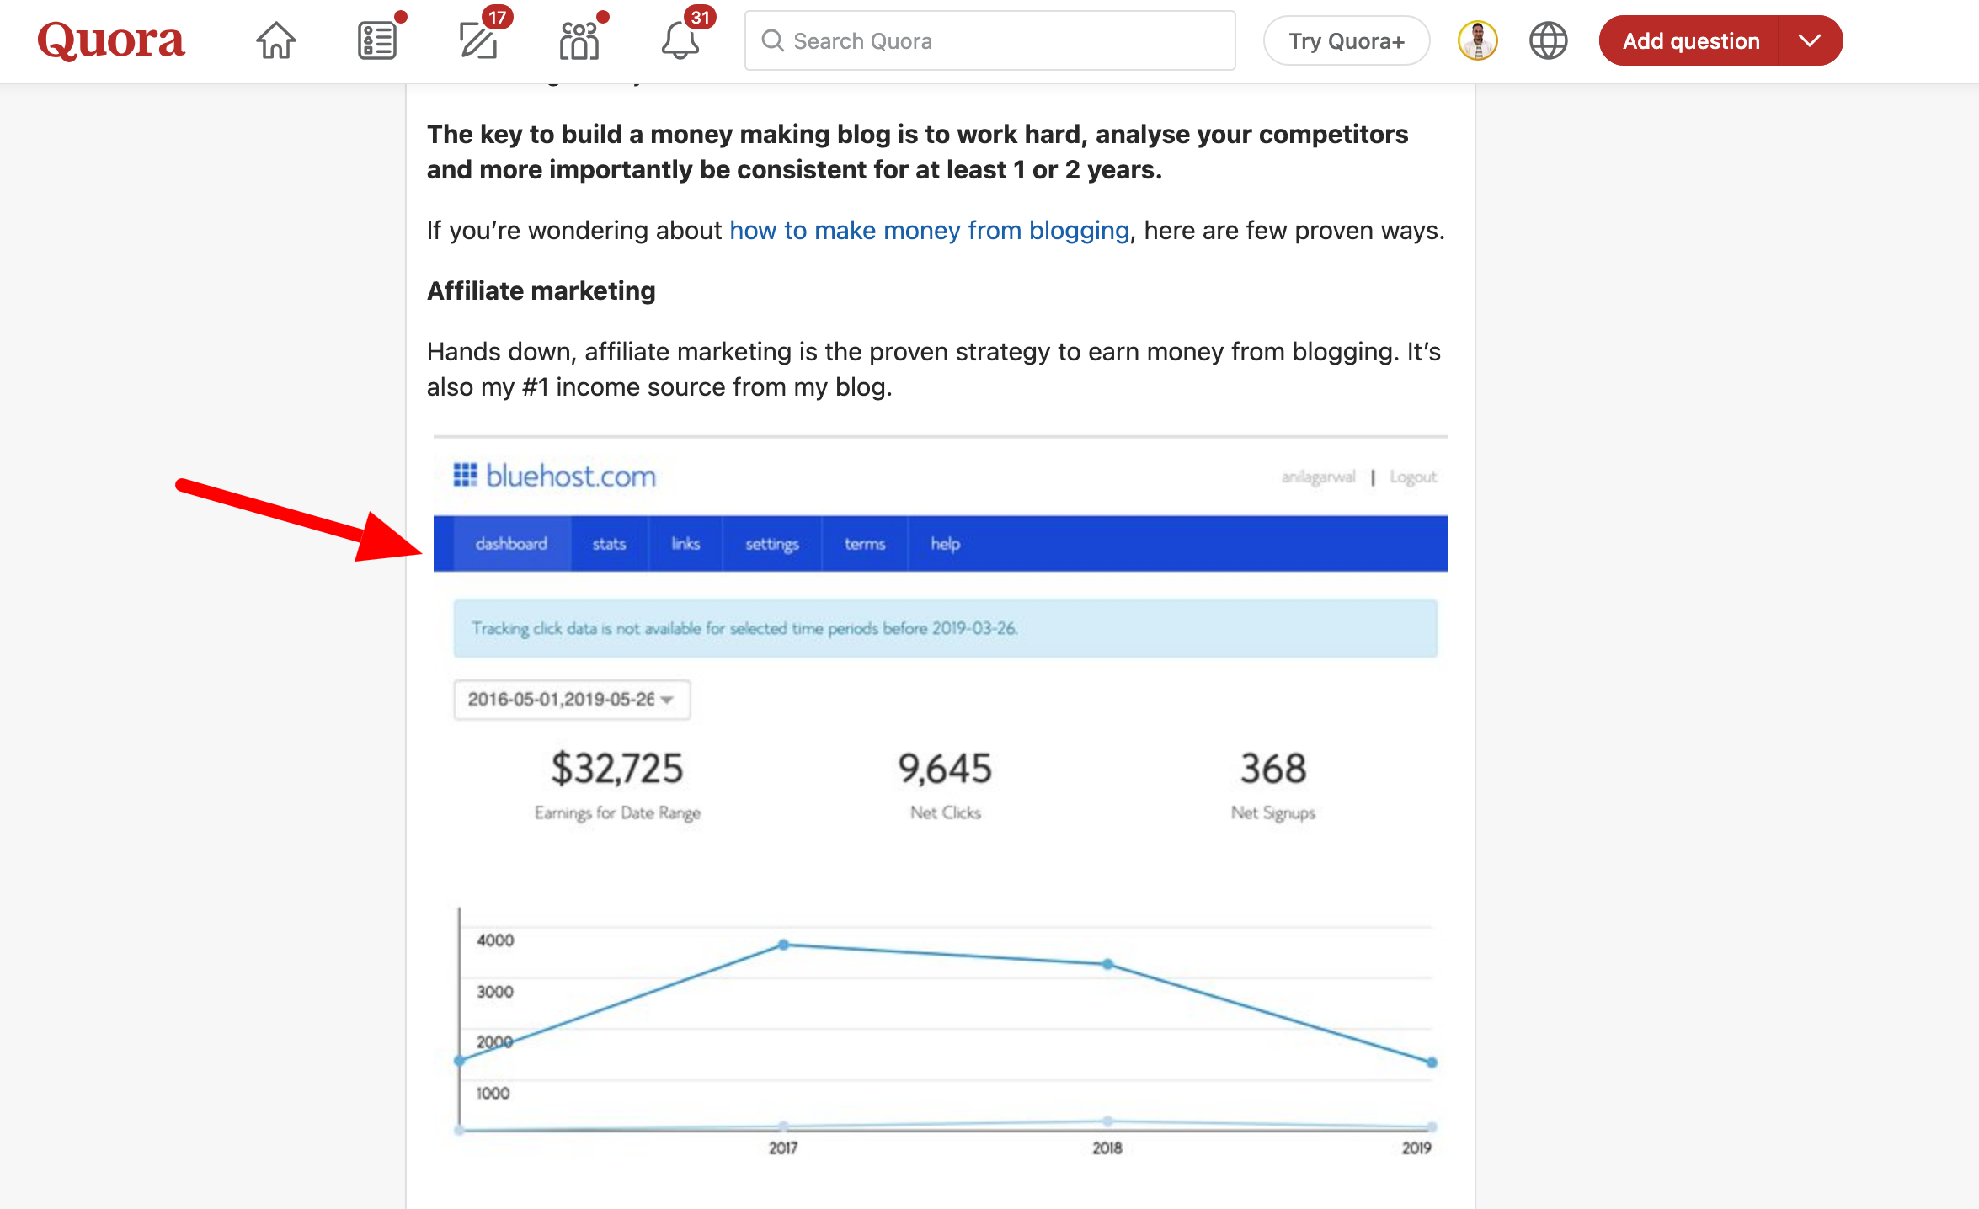Click the 9,645 net clicks value
This screenshot has height=1209, width=1979.
[x=945, y=768]
